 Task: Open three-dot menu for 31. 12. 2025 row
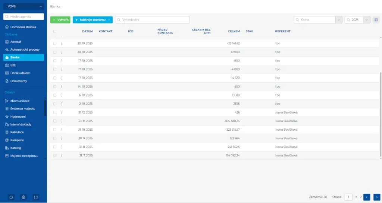[x=62, y=112]
